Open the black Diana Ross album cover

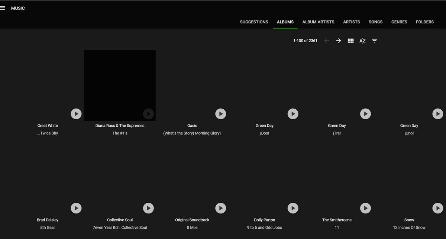[x=120, y=85]
